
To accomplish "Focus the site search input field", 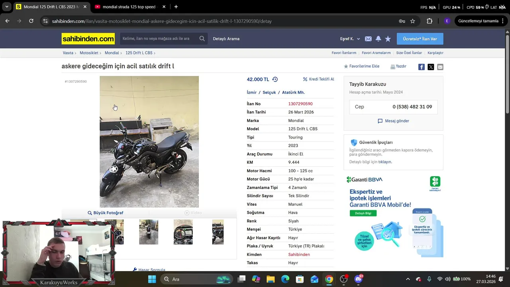I will 159,39.
